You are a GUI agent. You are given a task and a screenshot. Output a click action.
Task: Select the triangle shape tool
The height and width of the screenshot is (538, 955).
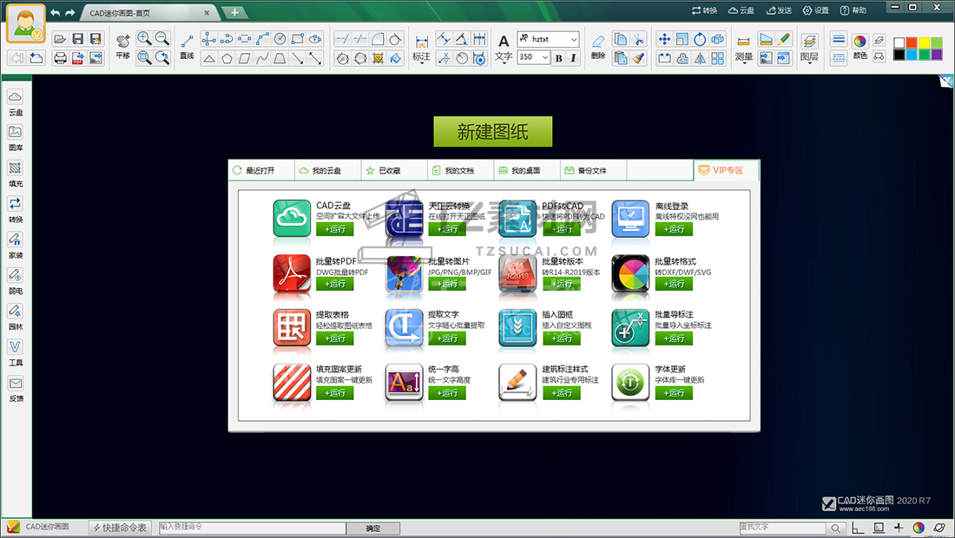tap(209, 58)
